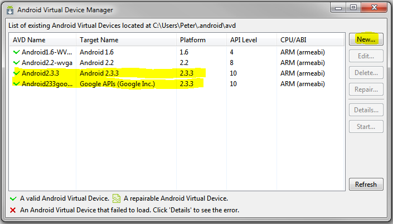The height and width of the screenshot is (224, 393).
Task: Select the green check icon beside Android1.6-WV...
Action: point(16,52)
